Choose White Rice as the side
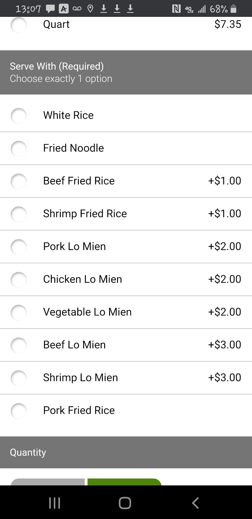This screenshot has height=519, width=252. (x=19, y=116)
